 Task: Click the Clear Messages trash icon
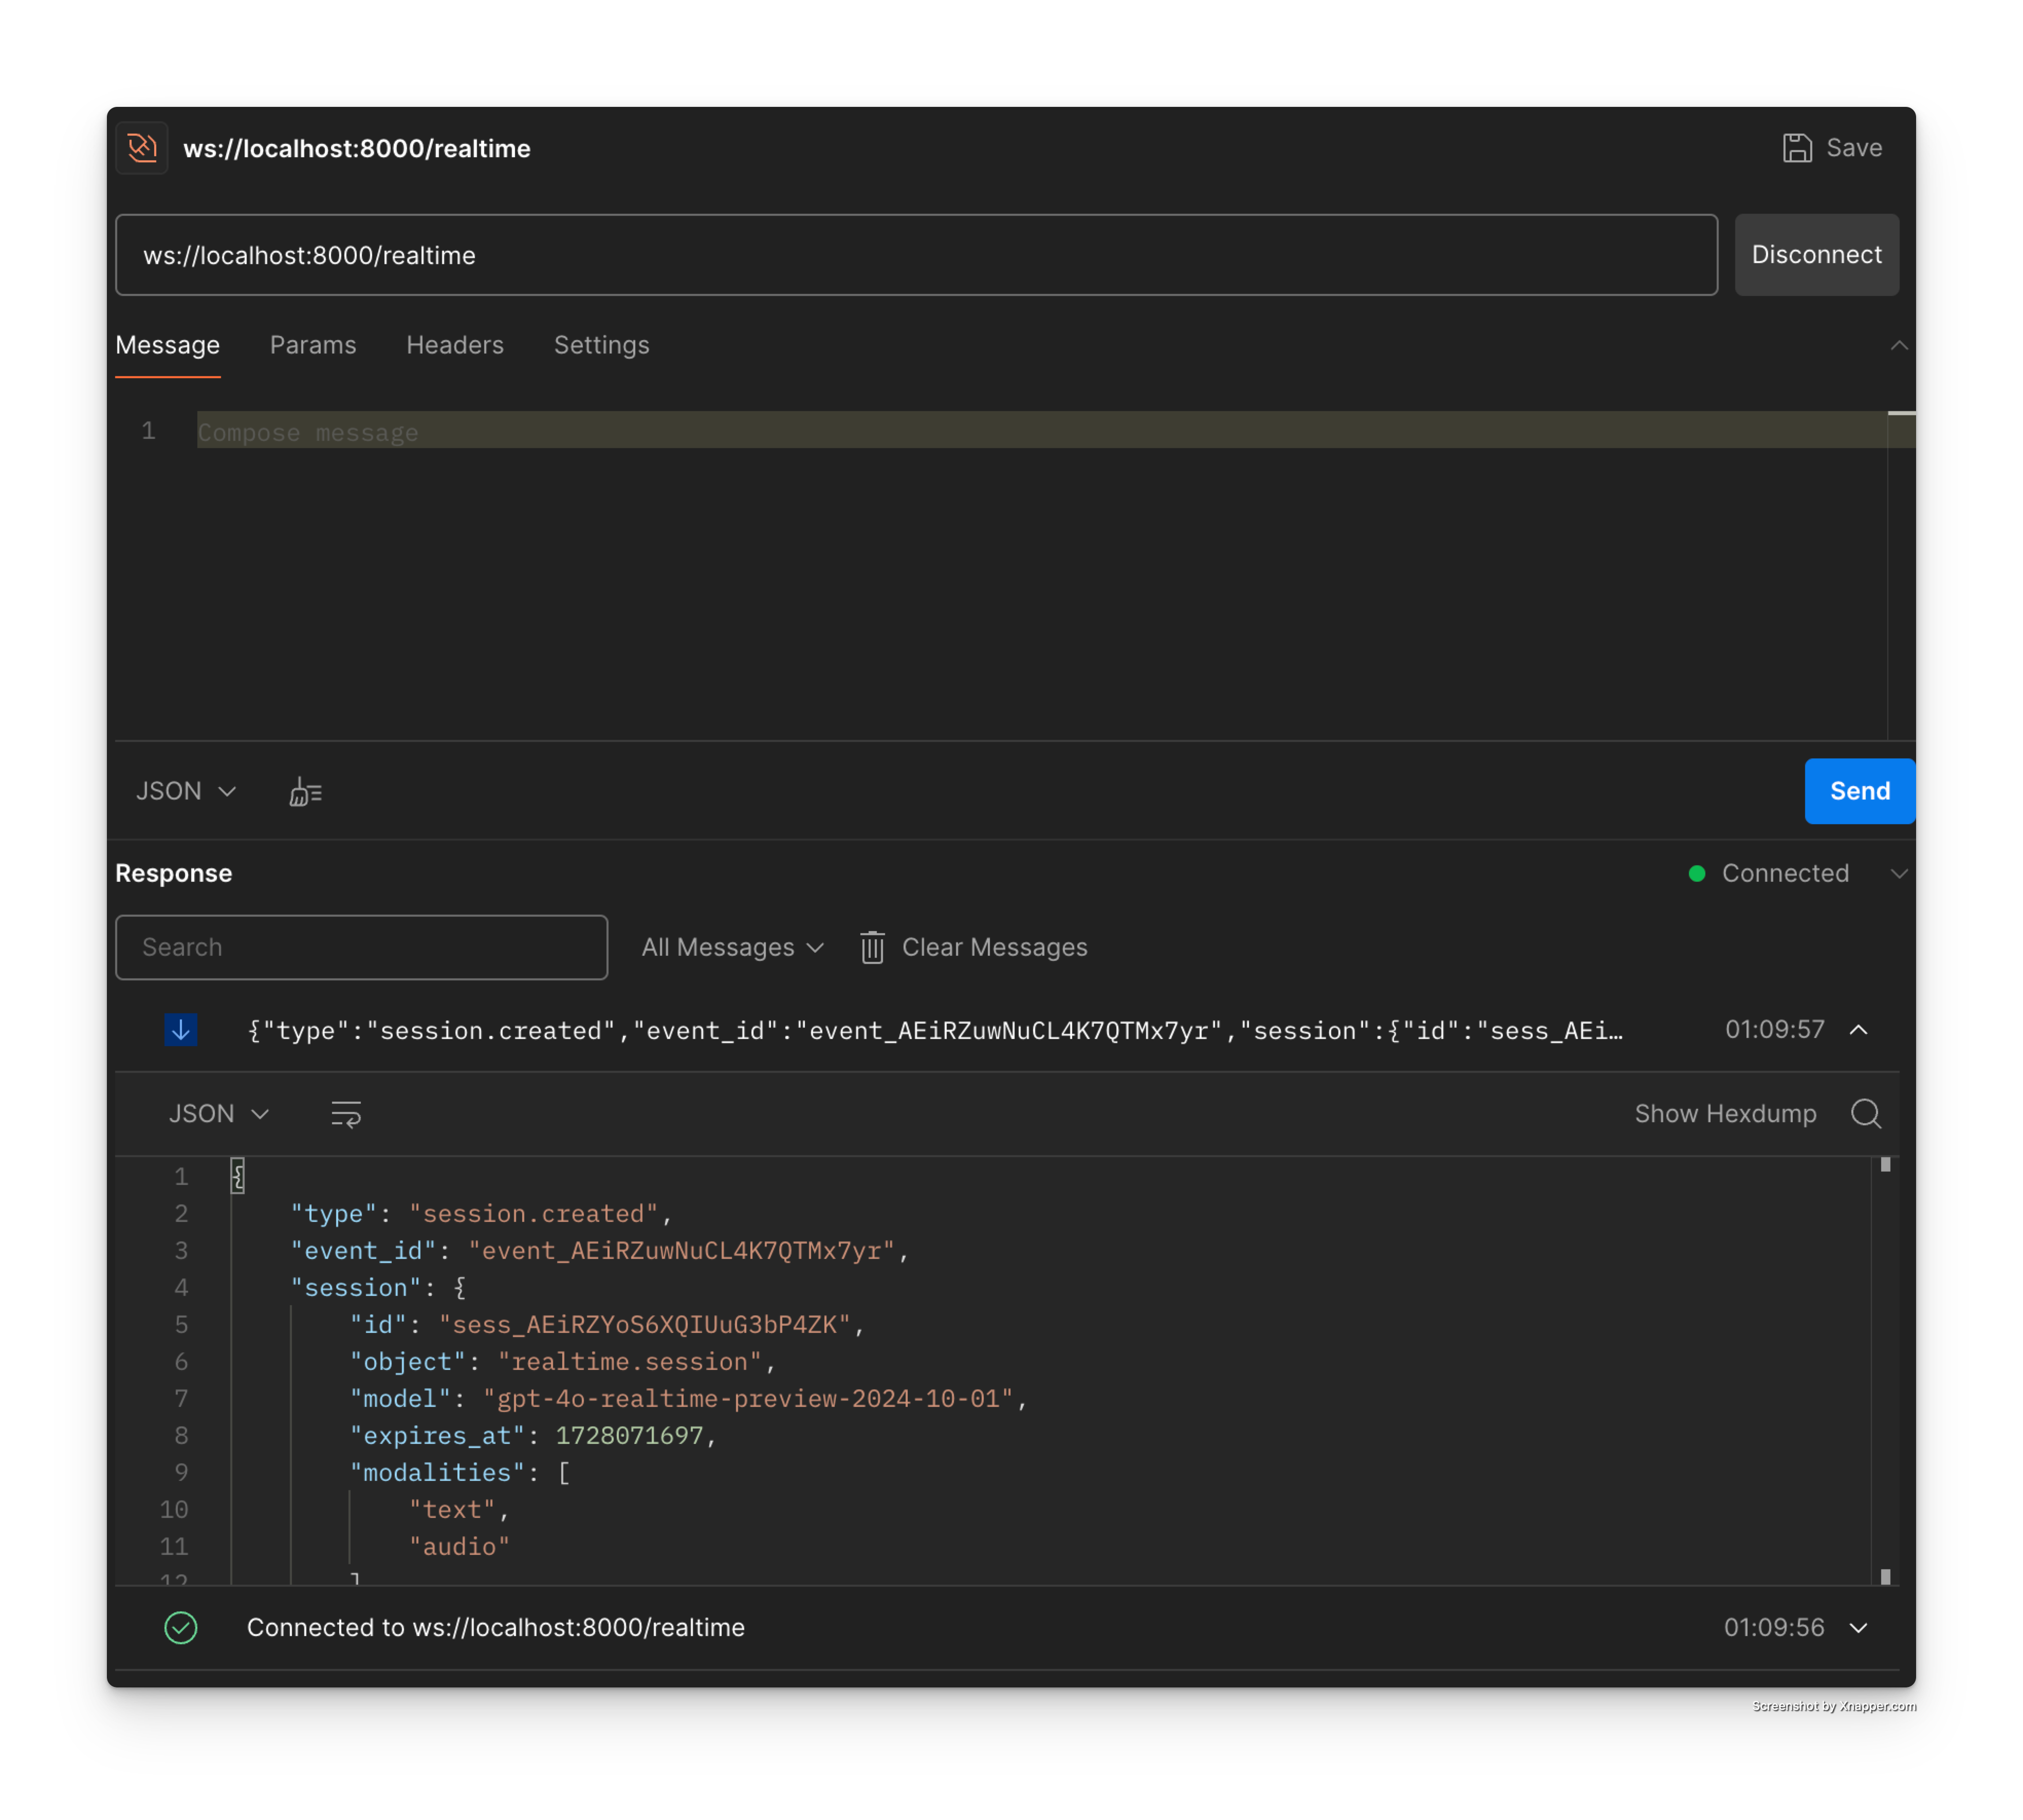tap(872, 947)
